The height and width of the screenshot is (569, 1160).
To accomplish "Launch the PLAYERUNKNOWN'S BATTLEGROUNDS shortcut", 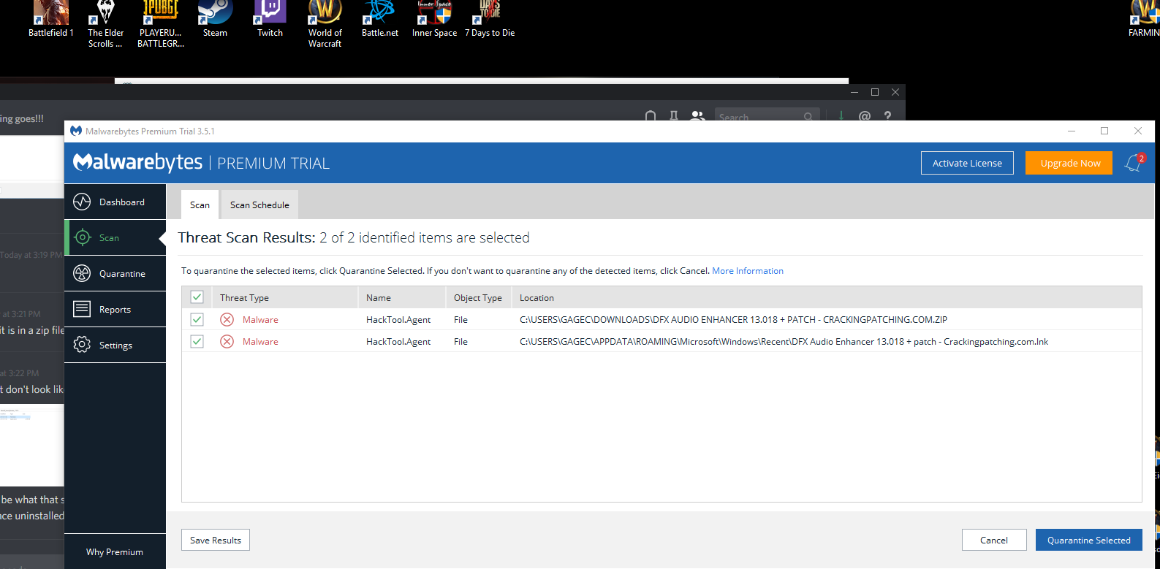I will [161, 24].
